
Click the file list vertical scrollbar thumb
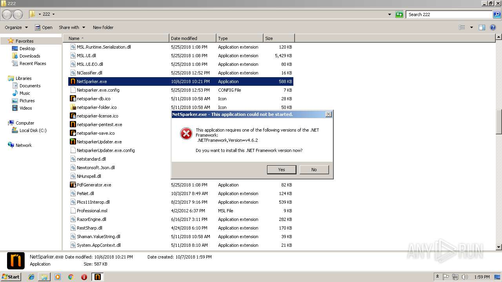tap(499, 121)
